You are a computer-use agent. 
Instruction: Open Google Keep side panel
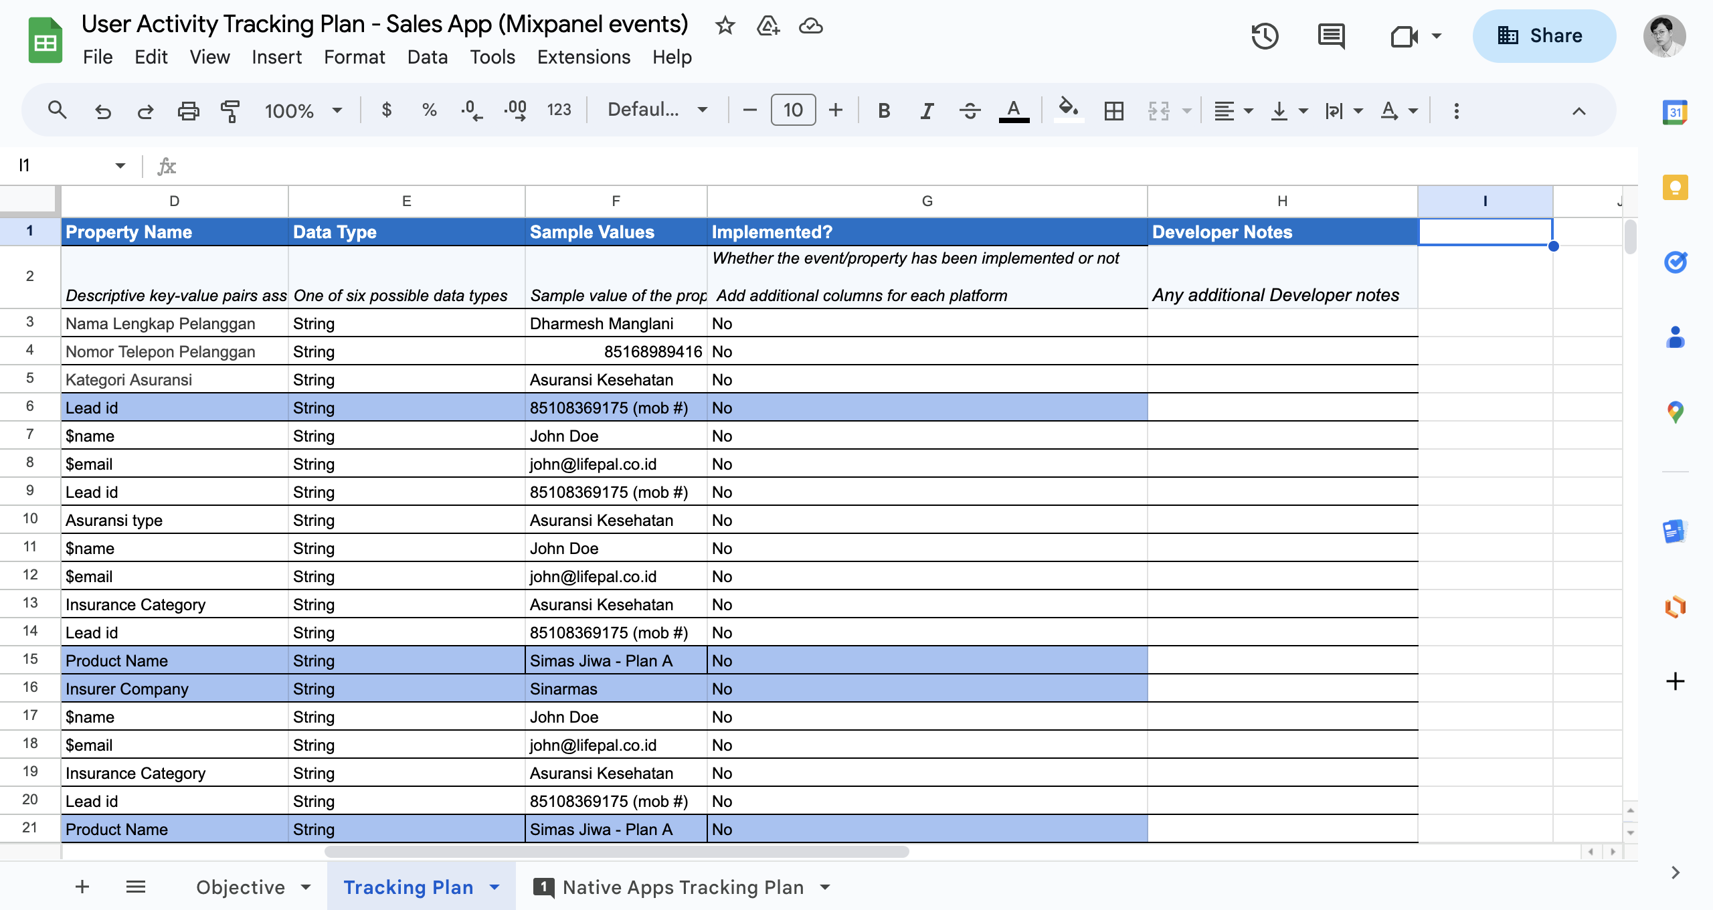(x=1675, y=187)
